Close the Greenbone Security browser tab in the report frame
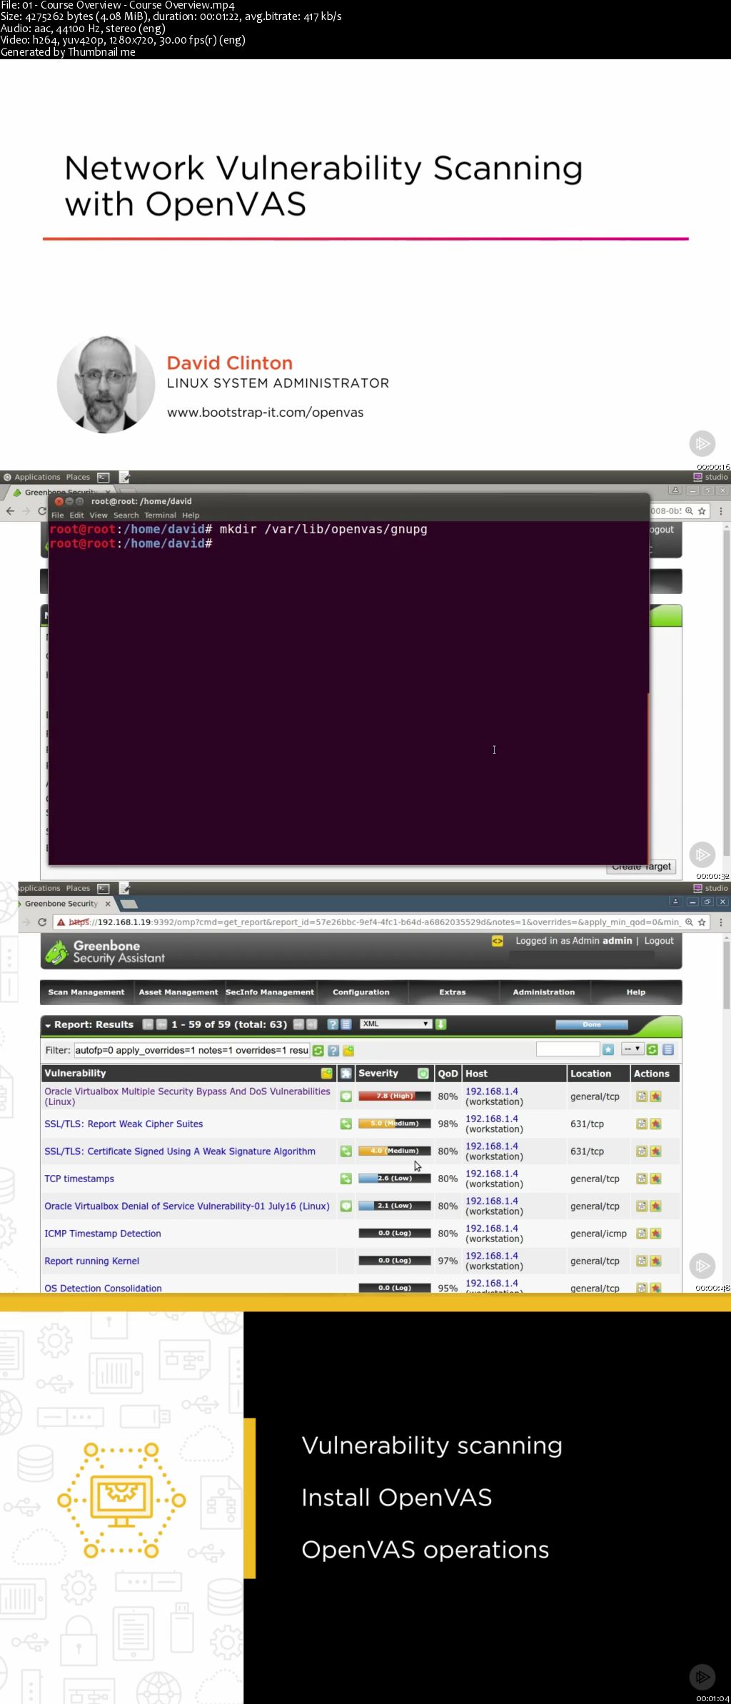 tap(109, 904)
